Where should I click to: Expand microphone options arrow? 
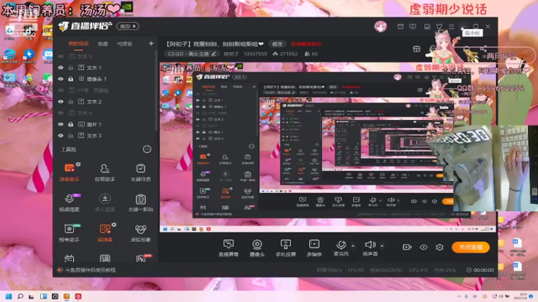tap(353, 246)
